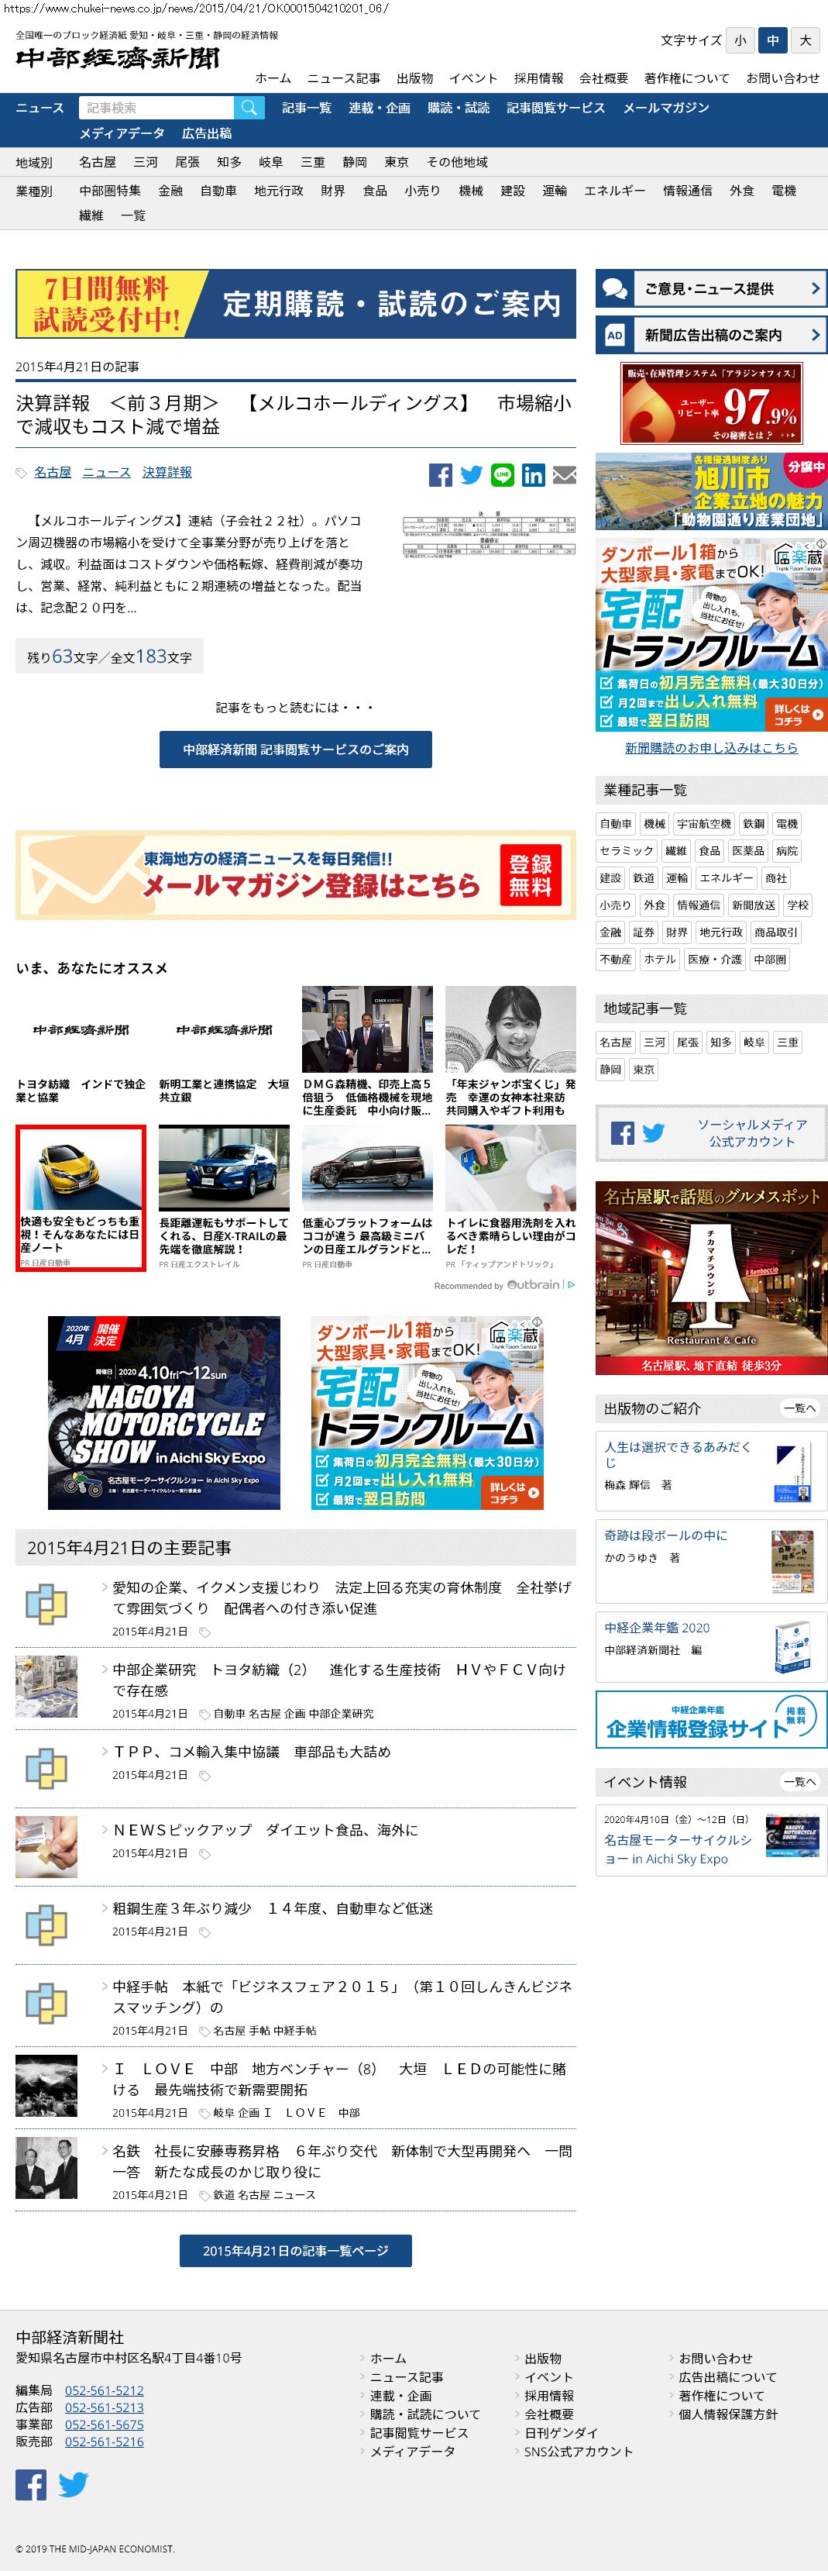Share the article by email envelope icon

click(565, 475)
